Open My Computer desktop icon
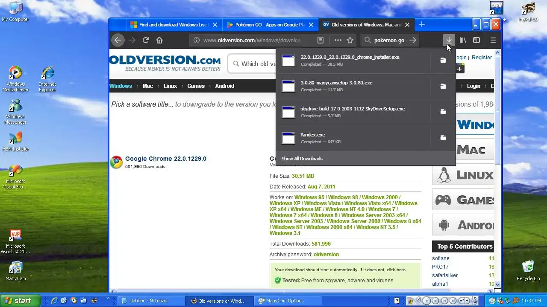 (x=15, y=12)
